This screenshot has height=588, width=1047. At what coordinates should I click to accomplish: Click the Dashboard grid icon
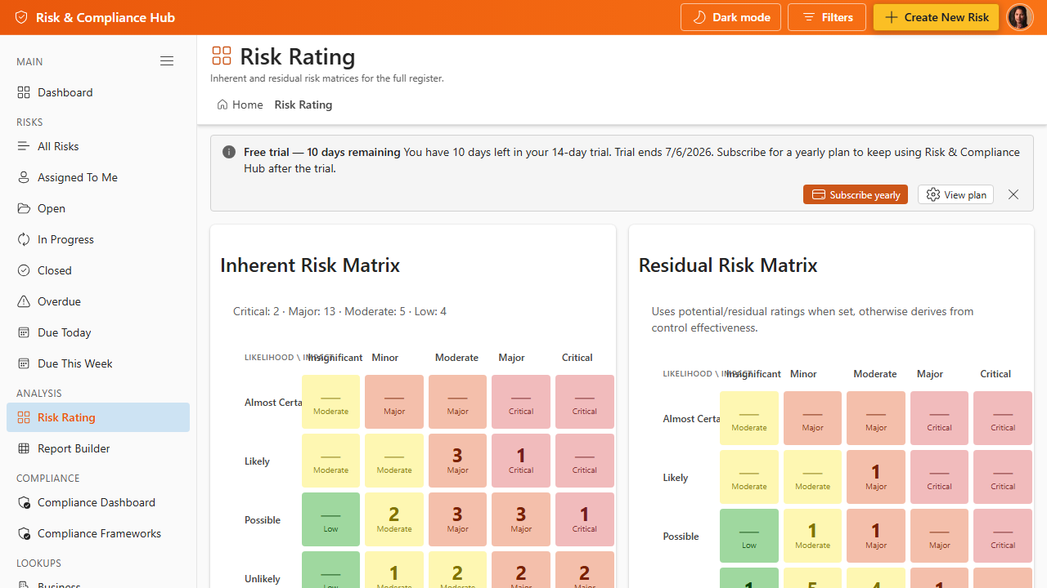(x=24, y=92)
